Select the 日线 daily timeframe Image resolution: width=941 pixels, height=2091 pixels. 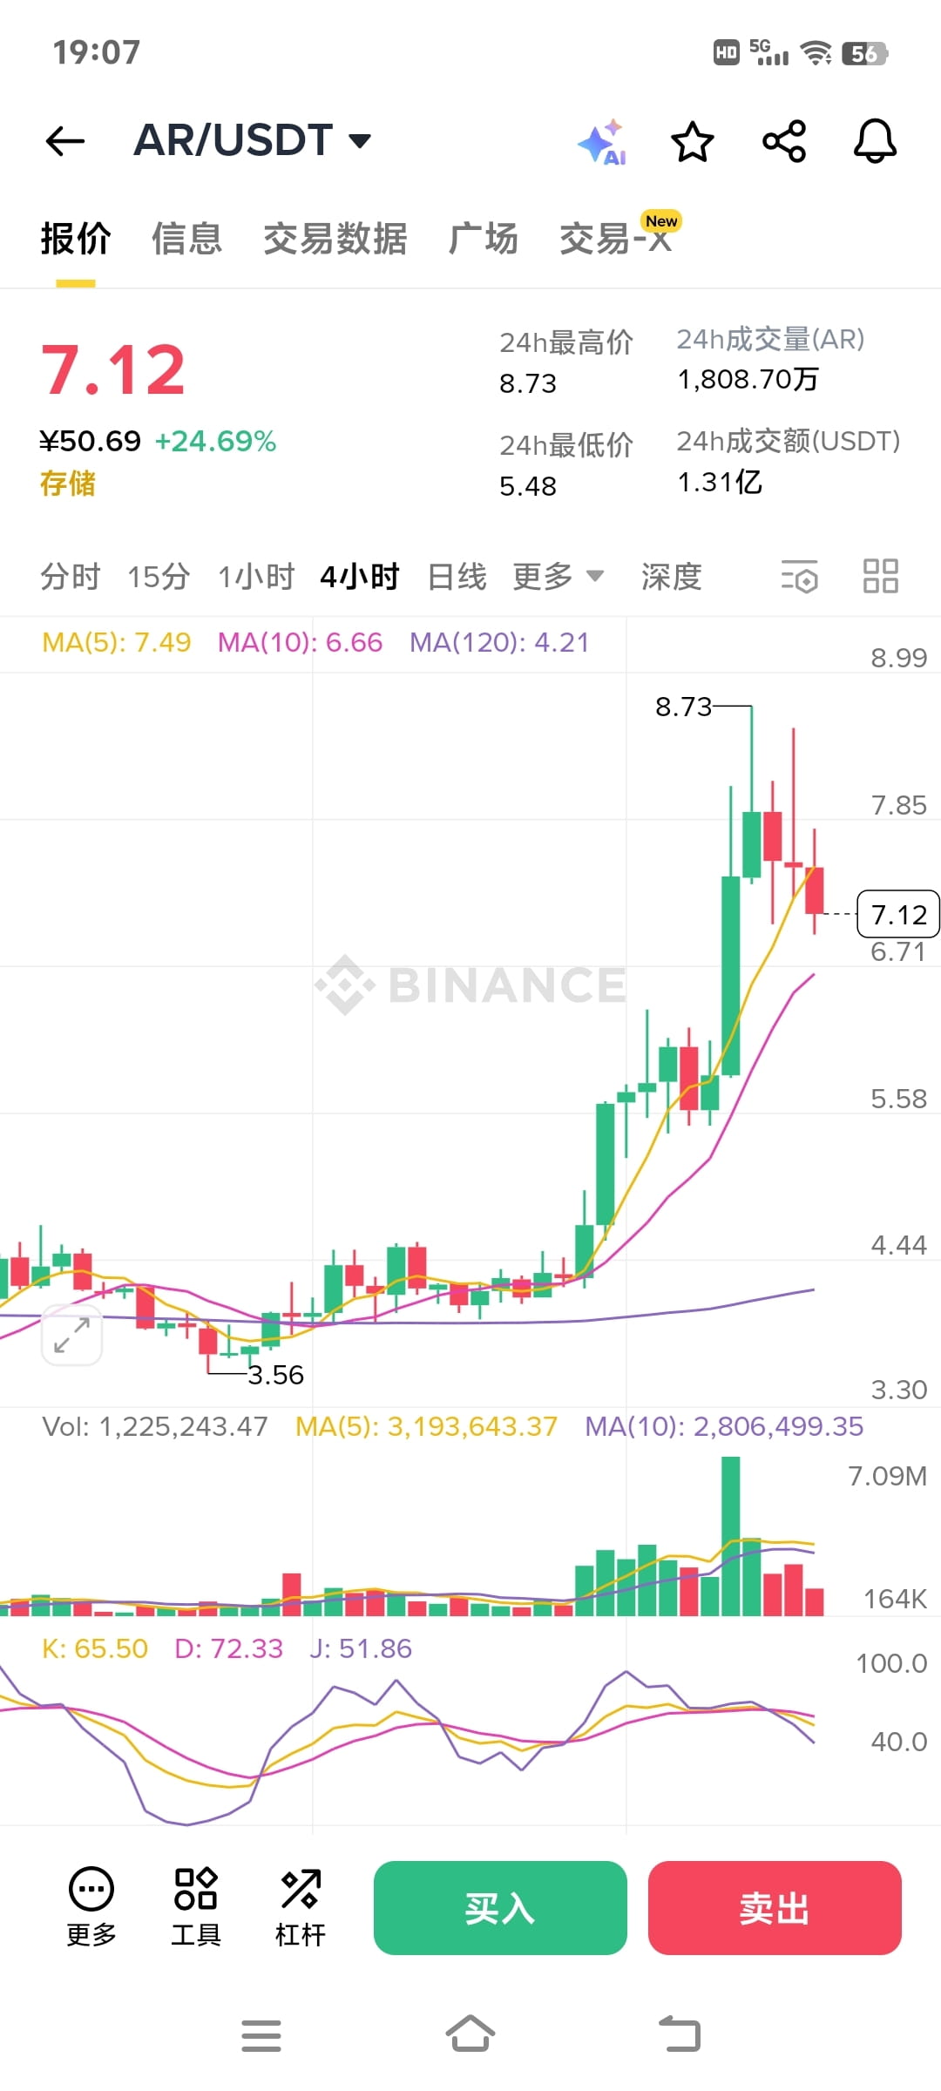tap(457, 577)
